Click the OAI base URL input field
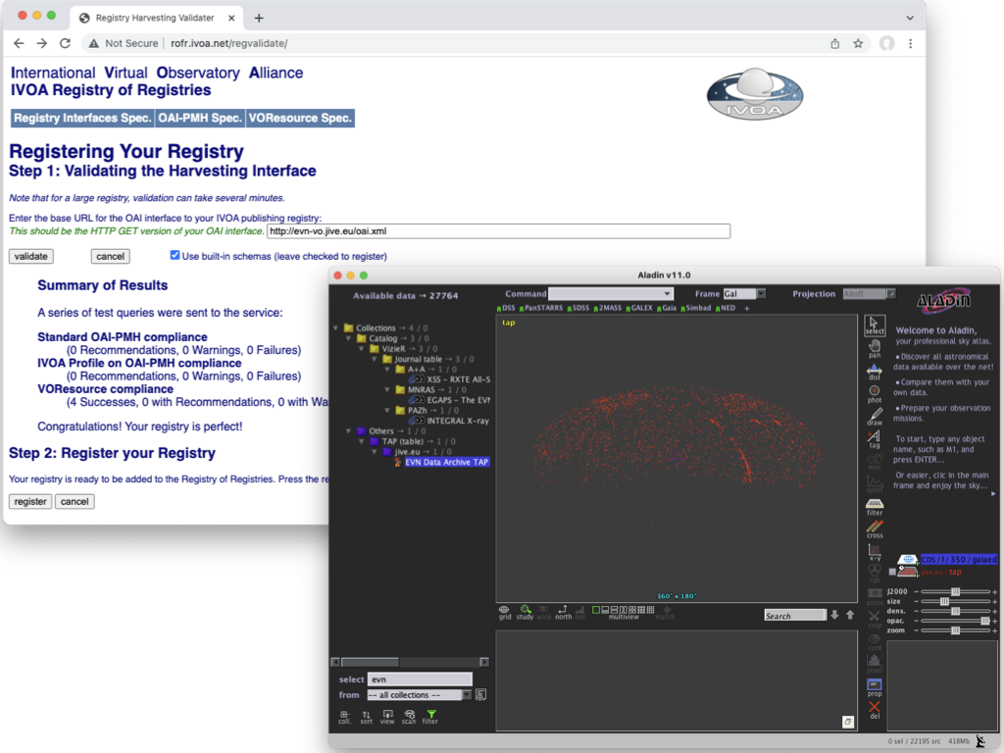Image resolution: width=1004 pixels, height=753 pixels. click(x=498, y=231)
